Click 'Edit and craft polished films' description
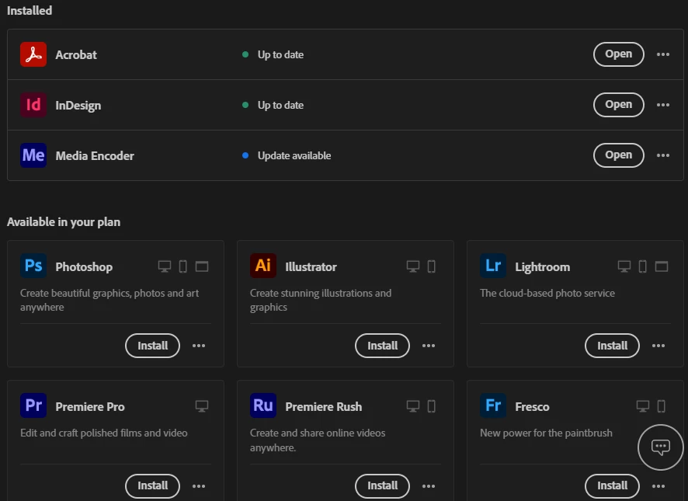Screen dimensions: 688x501 tap(103, 433)
